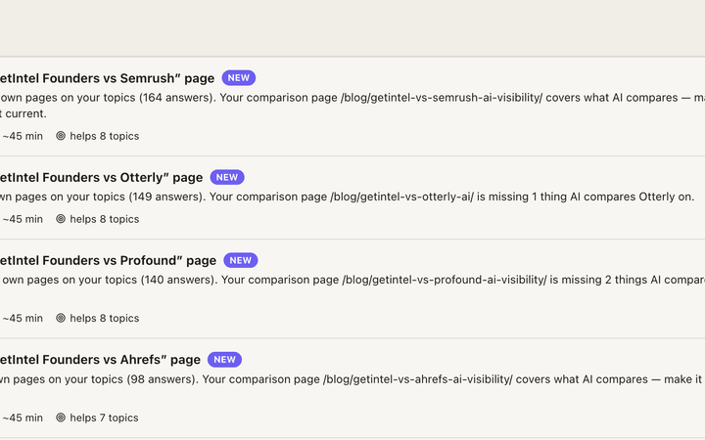Viewport: 705px width, 440px height.
Task: Click the "(164 answers)" text in the Semrush description
Action: (x=177, y=98)
